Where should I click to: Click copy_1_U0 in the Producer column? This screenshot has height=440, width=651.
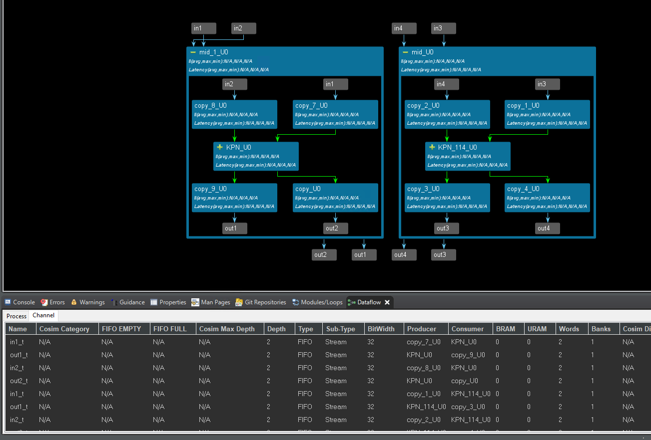tap(424, 394)
